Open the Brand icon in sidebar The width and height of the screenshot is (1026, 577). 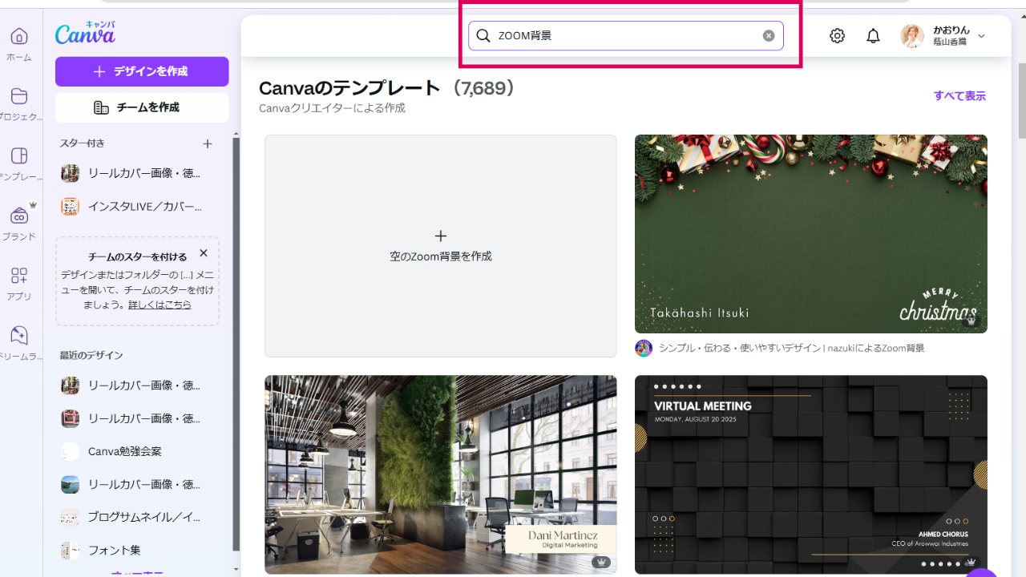point(19,216)
